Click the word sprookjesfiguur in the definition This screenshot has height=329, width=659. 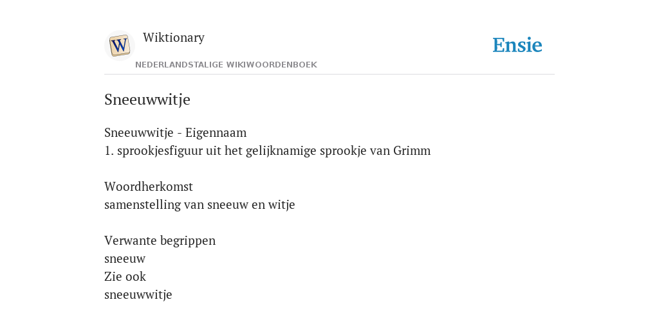tap(160, 150)
